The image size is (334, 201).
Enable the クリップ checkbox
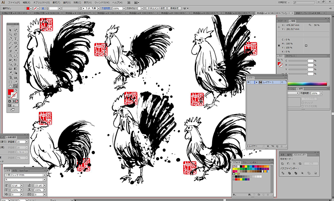(x=302, y=103)
